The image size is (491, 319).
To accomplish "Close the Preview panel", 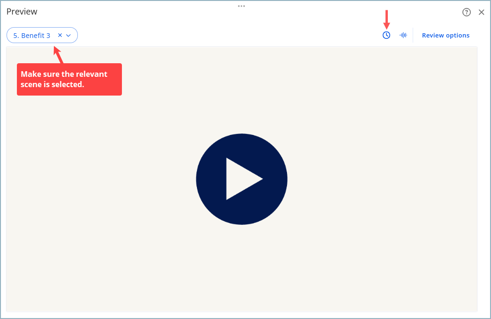I will tap(481, 12).
